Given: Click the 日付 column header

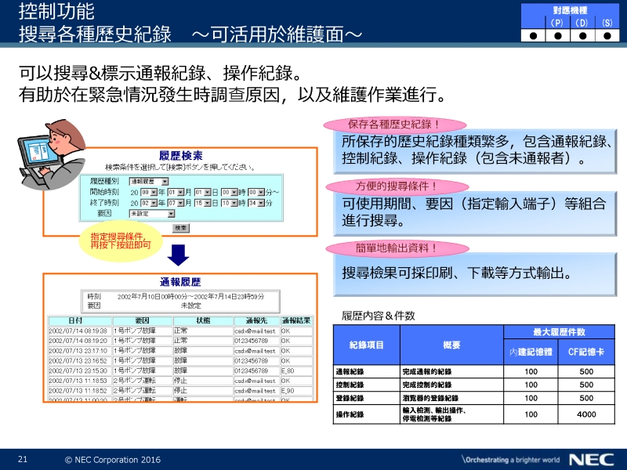Looking at the screenshot, I should point(80,320).
